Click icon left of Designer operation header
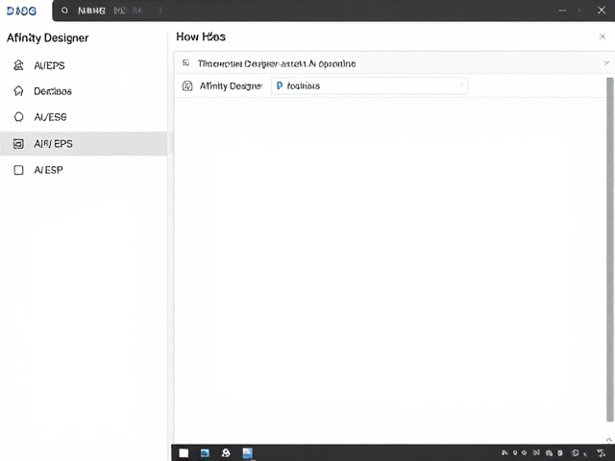 pyautogui.click(x=185, y=62)
